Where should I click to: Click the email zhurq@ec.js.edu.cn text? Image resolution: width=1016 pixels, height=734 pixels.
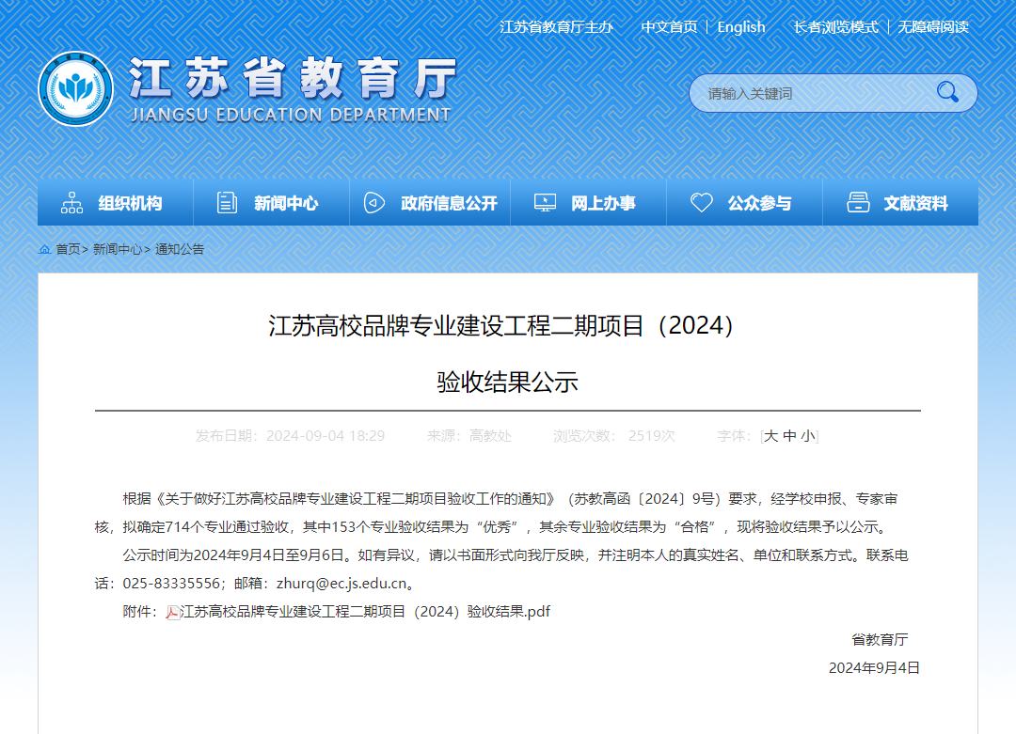pos(341,584)
